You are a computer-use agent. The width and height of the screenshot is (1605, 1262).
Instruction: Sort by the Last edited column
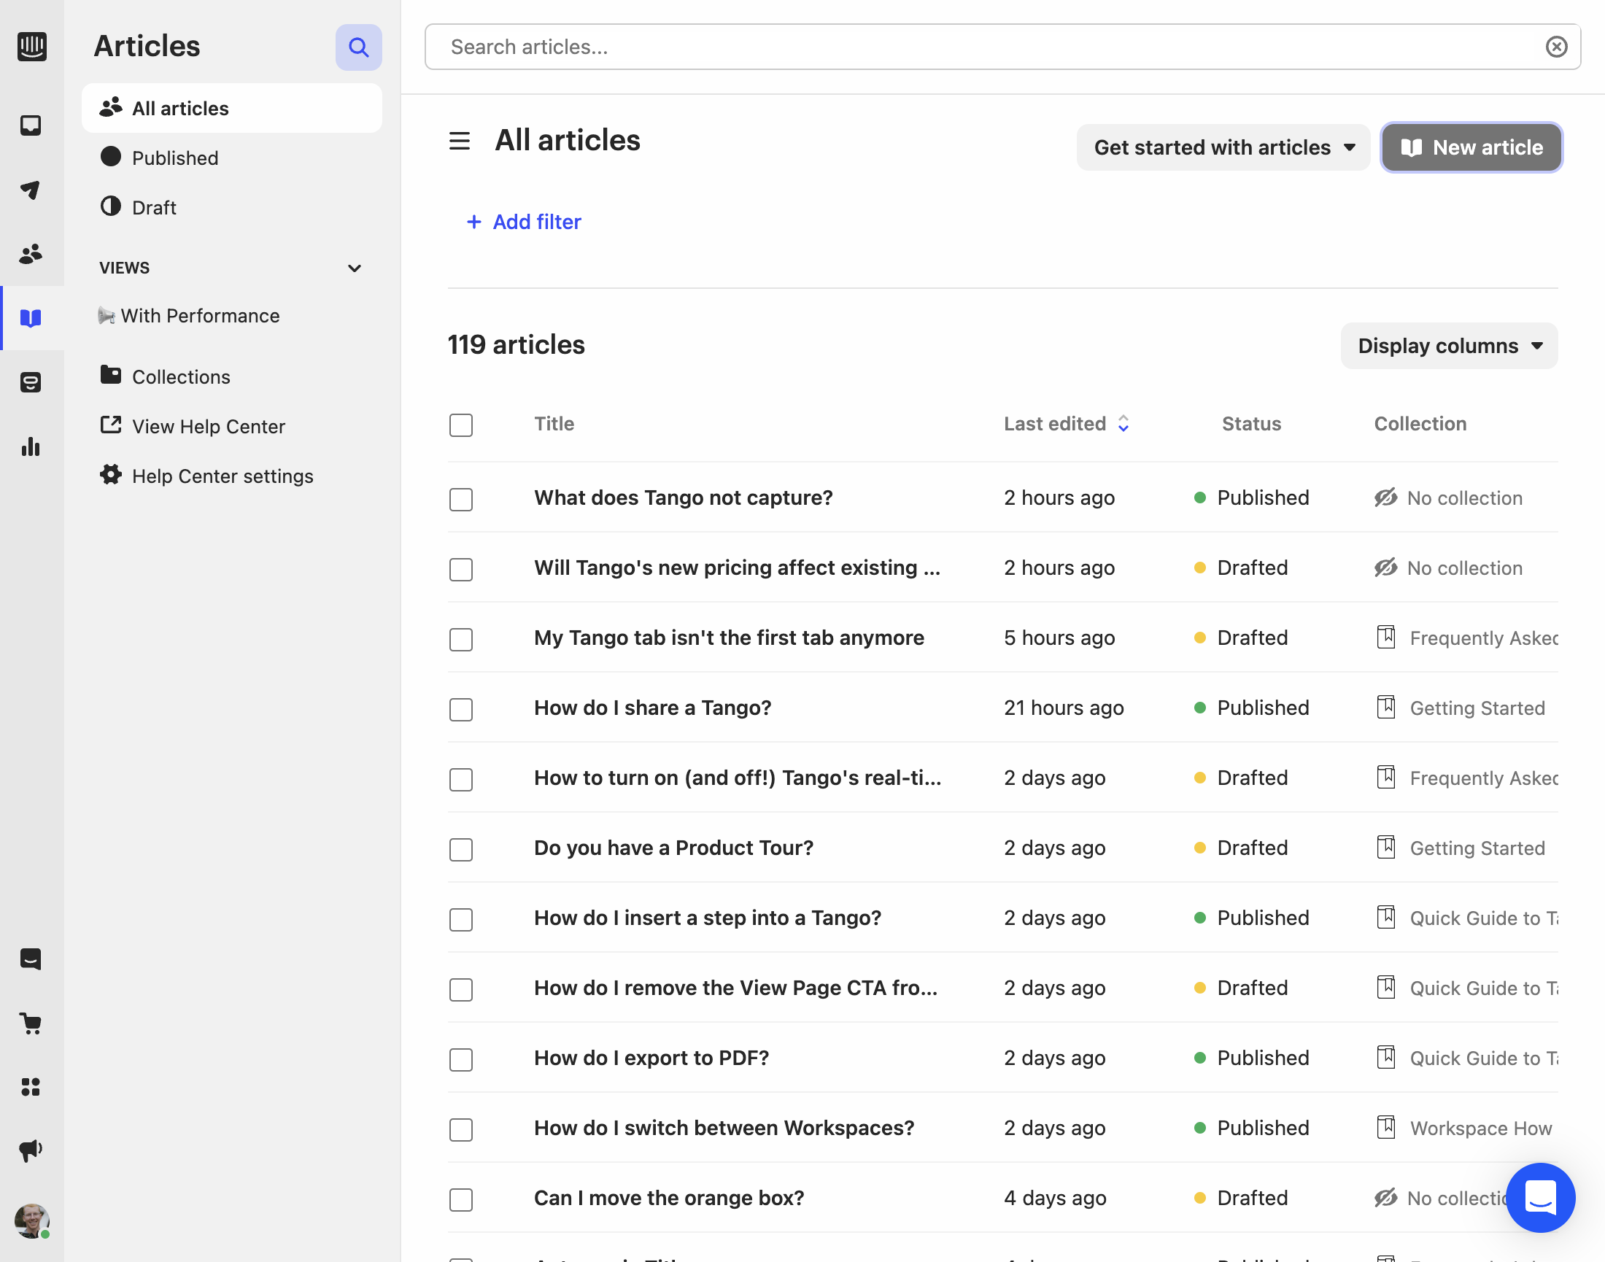(1067, 424)
